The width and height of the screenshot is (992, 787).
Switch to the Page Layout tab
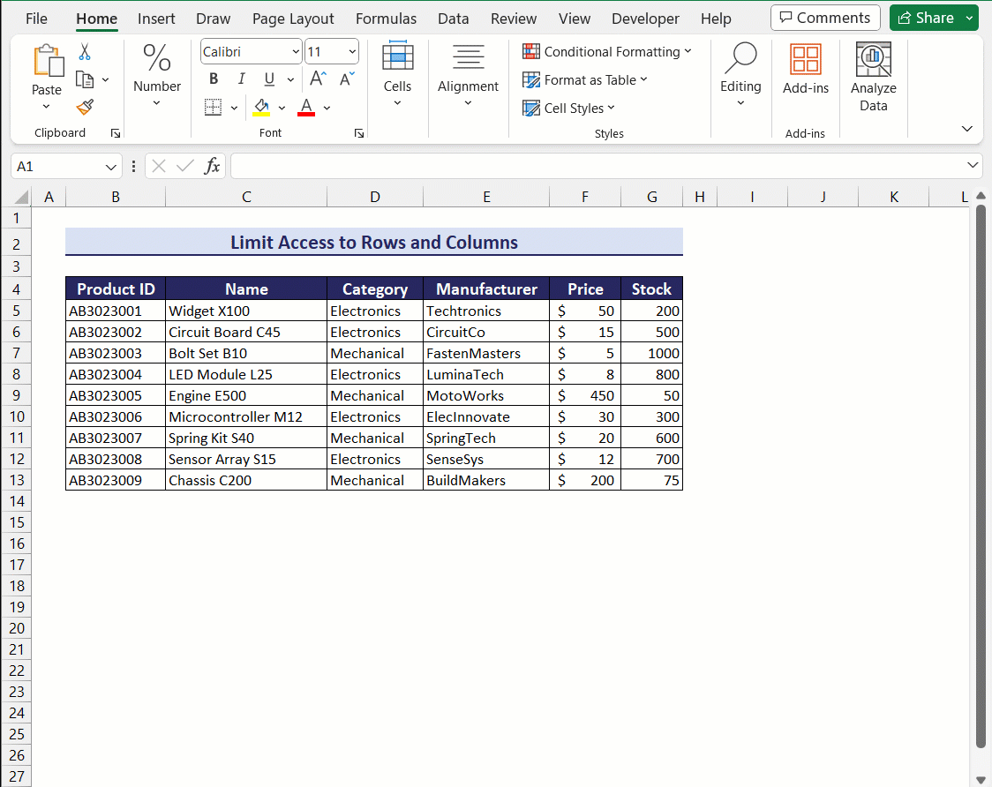pos(293,19)
